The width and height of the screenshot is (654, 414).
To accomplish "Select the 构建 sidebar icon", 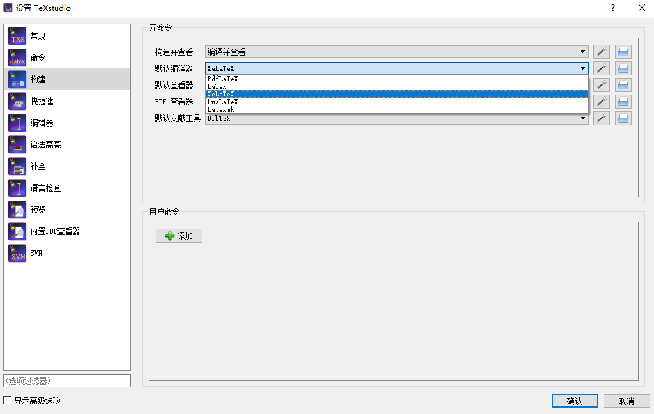I will 17,79.
